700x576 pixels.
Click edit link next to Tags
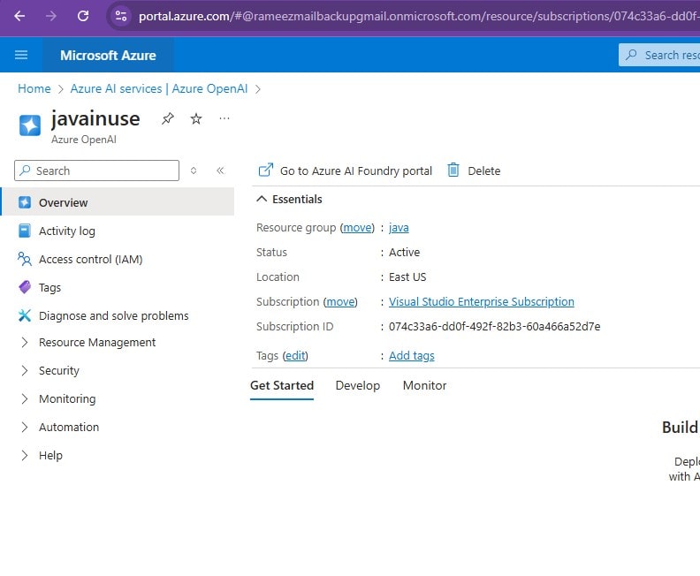coord(295,356)
